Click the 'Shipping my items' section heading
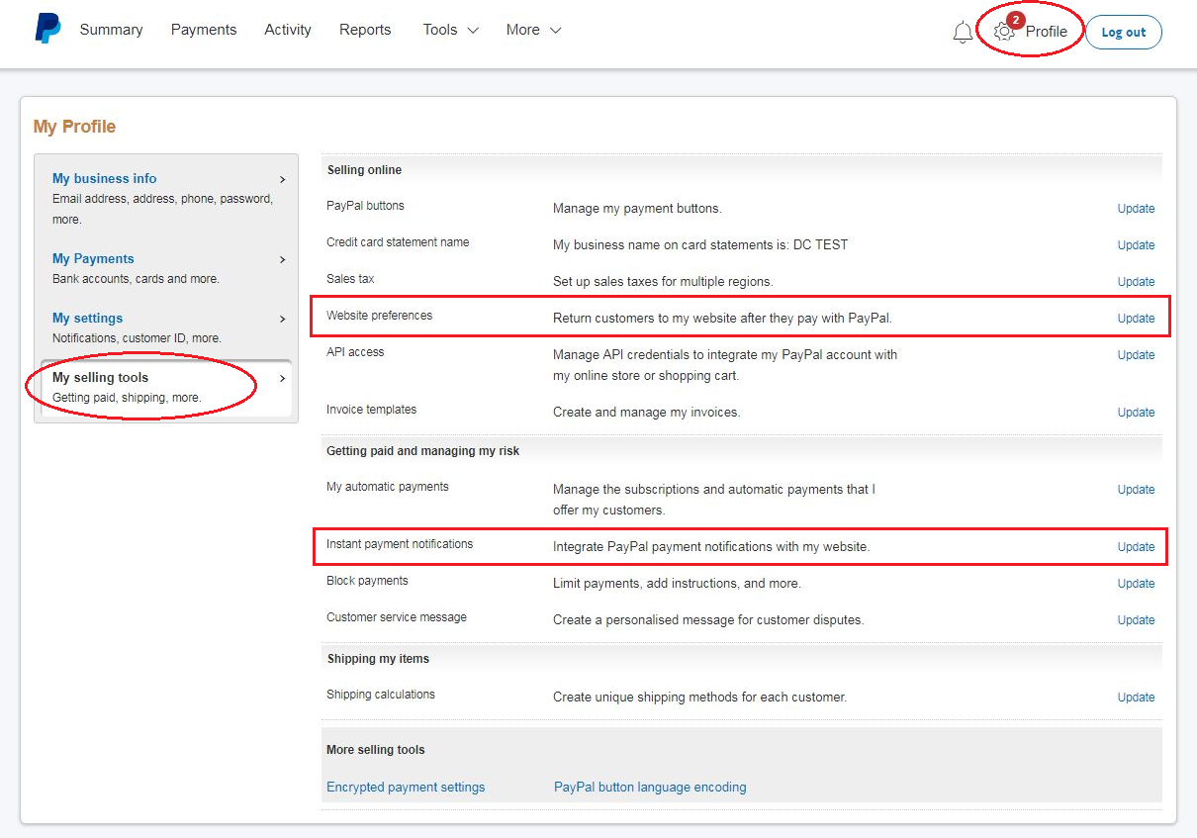 click(378, 659)
